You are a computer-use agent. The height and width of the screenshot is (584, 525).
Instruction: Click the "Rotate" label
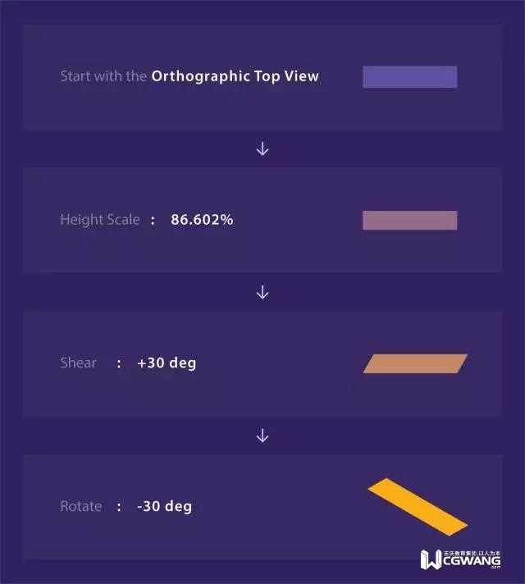tap(80, 506)
